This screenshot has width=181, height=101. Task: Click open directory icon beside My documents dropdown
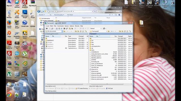pyautogui.click(x=64, y=31)
